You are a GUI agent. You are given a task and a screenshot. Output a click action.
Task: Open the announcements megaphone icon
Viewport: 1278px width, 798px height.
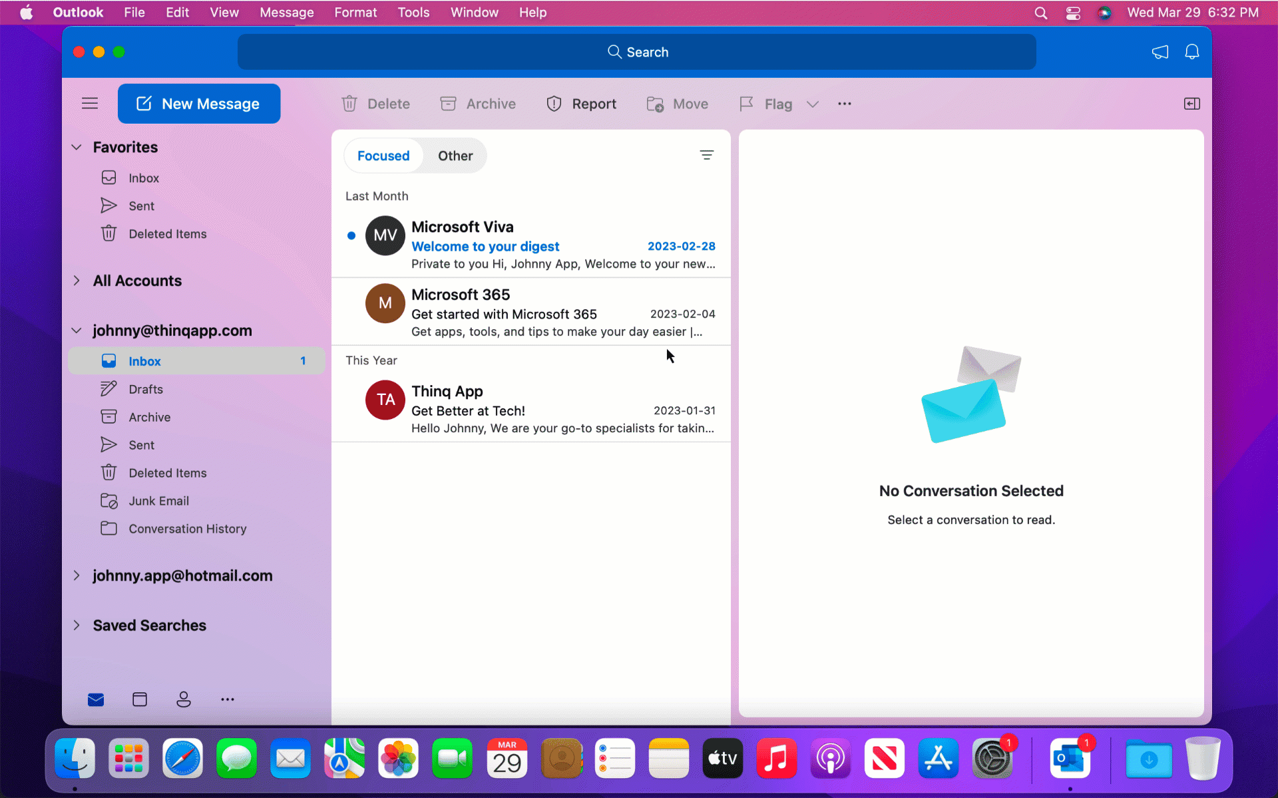1160,52
